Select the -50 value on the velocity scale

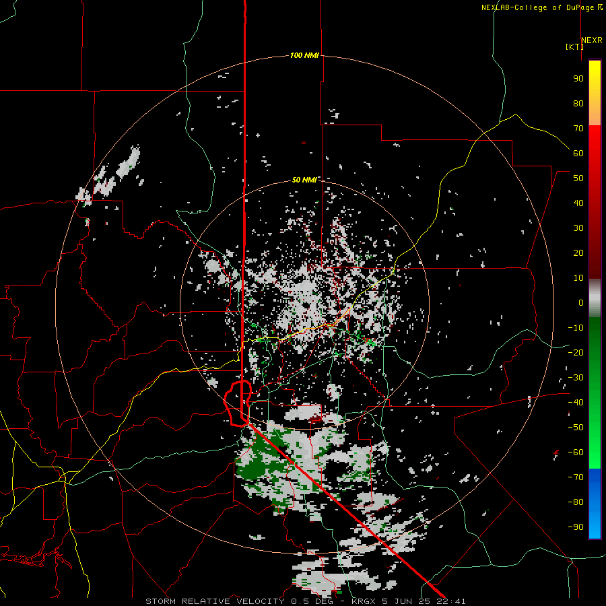pos(576,428)
